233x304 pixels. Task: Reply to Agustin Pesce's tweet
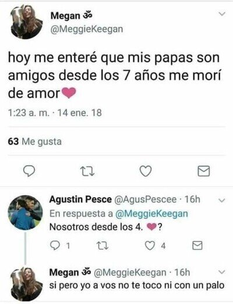click(x=55, y=246)
